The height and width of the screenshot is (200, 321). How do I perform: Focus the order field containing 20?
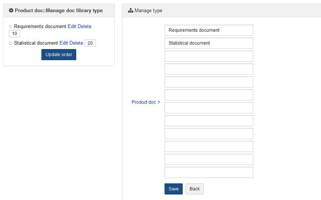[90, 43]
